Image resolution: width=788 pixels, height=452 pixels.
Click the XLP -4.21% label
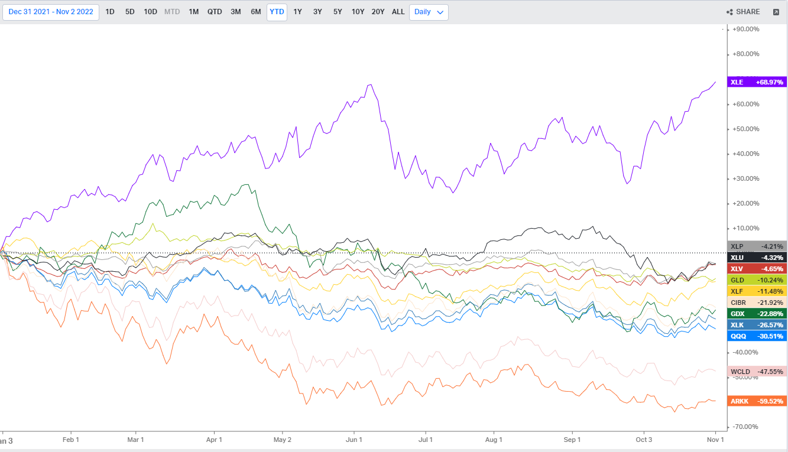pos(757,246)
